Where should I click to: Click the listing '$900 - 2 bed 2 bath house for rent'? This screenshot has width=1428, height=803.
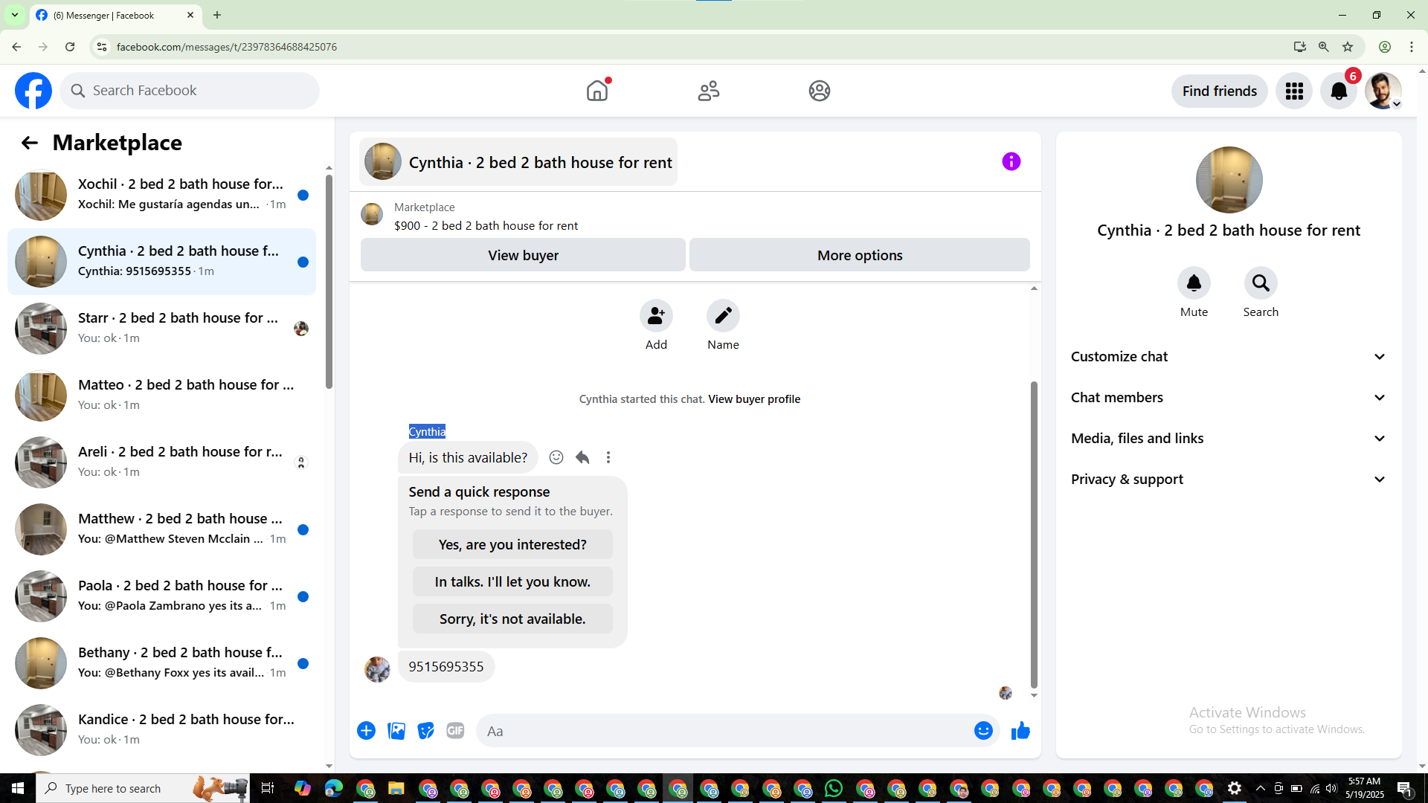point(486,226)
